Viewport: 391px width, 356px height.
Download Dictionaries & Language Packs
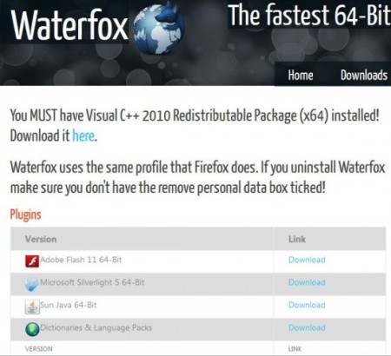pos(307,327)
